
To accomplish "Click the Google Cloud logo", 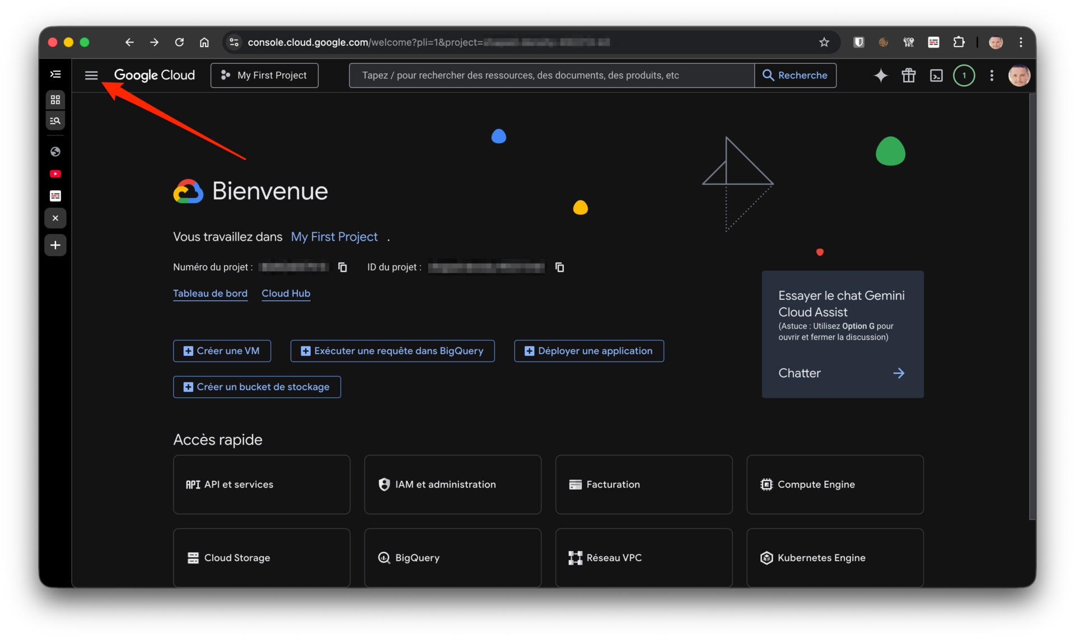I will (x=155, y=75).
